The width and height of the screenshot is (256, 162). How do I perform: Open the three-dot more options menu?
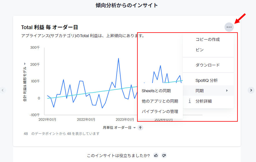pyautogui.click(x=229, y=27)
